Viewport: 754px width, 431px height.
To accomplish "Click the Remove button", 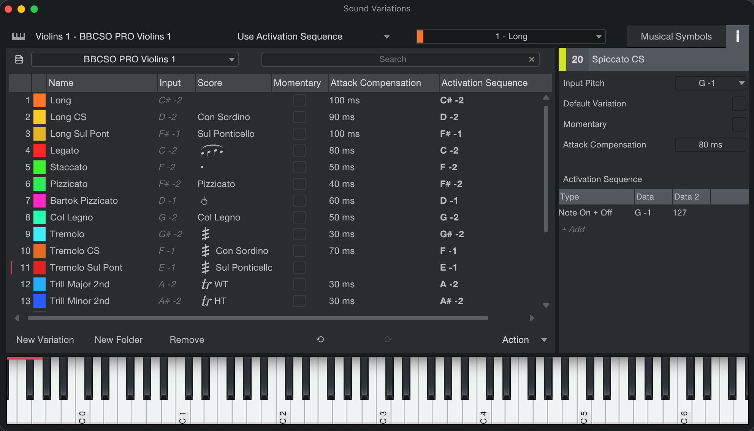I will click(x=187, y=340).
